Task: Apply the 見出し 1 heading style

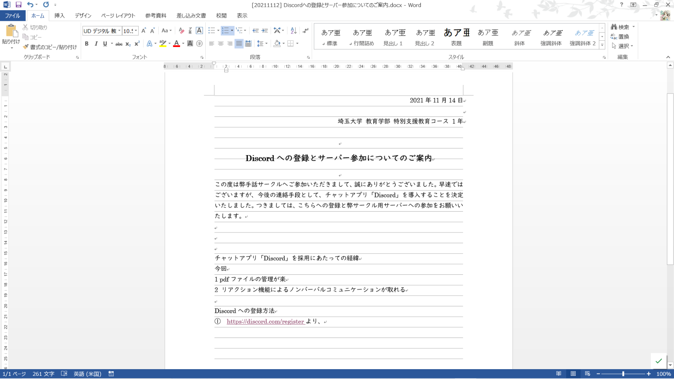Action: click(393, 37)
